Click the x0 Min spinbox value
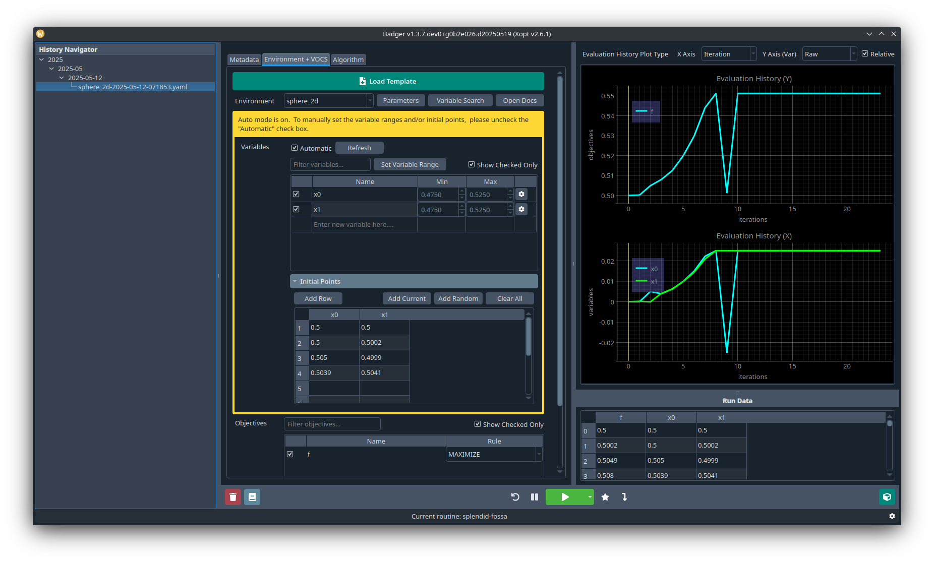The height and width of the screenshot is (564, 934). 438,195
